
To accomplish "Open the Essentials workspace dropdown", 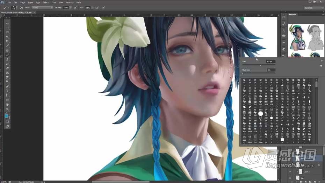I will pyautogui.click(x=314, y=8).
